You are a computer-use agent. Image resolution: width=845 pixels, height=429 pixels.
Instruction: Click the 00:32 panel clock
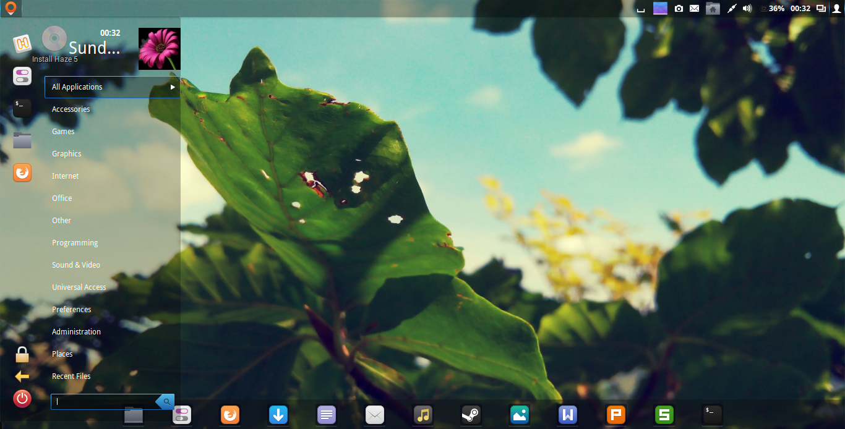800,9
